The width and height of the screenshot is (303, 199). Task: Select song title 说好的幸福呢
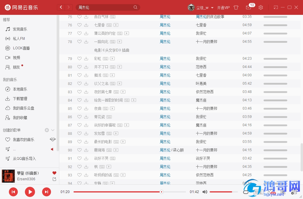point(105,125)
